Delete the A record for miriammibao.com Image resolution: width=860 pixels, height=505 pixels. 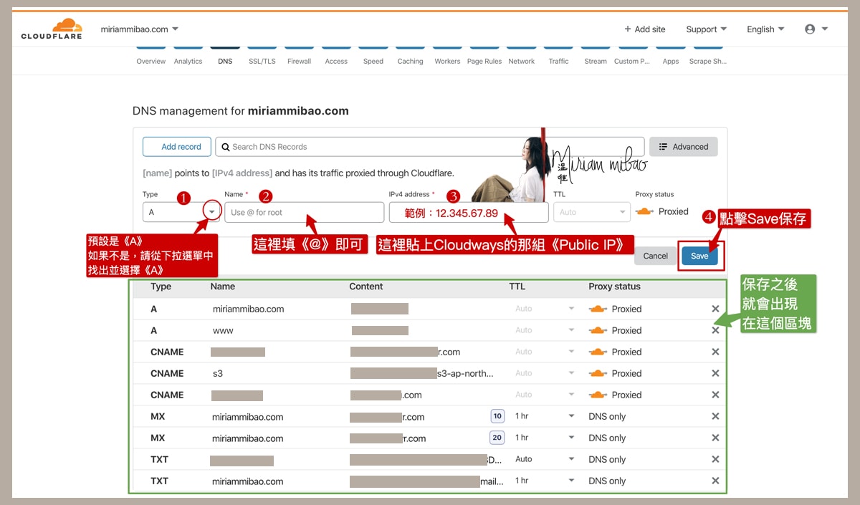point(715,309)
